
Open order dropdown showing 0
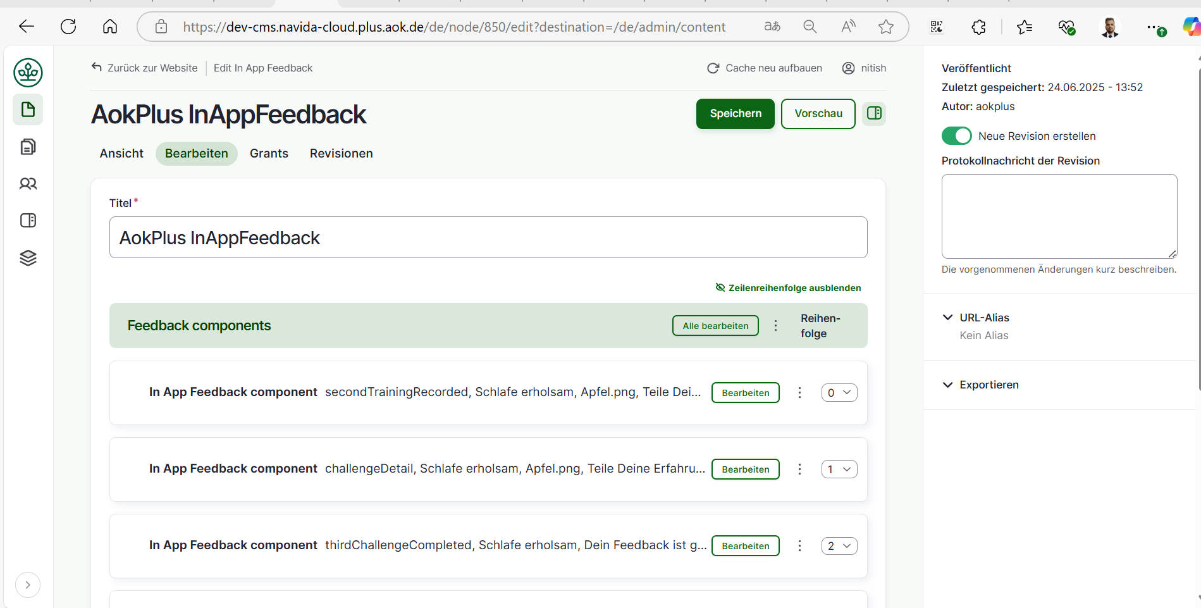pyautogui.click(x=839, y=393)
